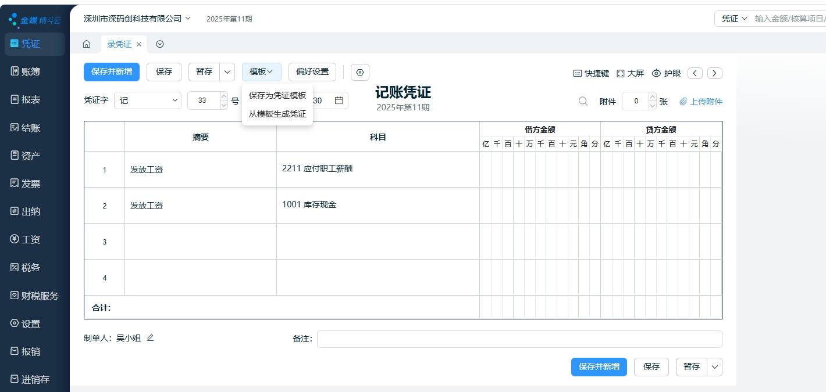This screenshot has height=392, width=826.
Task: Edit 制单人 with the pencil icon
Action: [150, 337]
